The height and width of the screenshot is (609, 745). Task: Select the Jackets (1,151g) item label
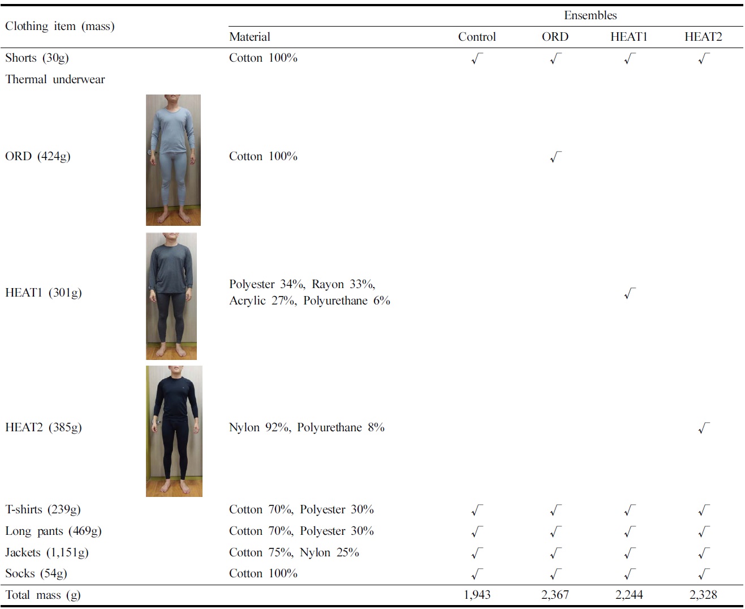coord(47,552)
